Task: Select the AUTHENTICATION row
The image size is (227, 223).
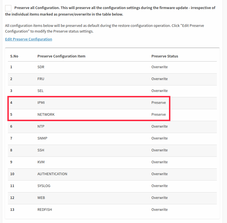Action: coord(112,174)
